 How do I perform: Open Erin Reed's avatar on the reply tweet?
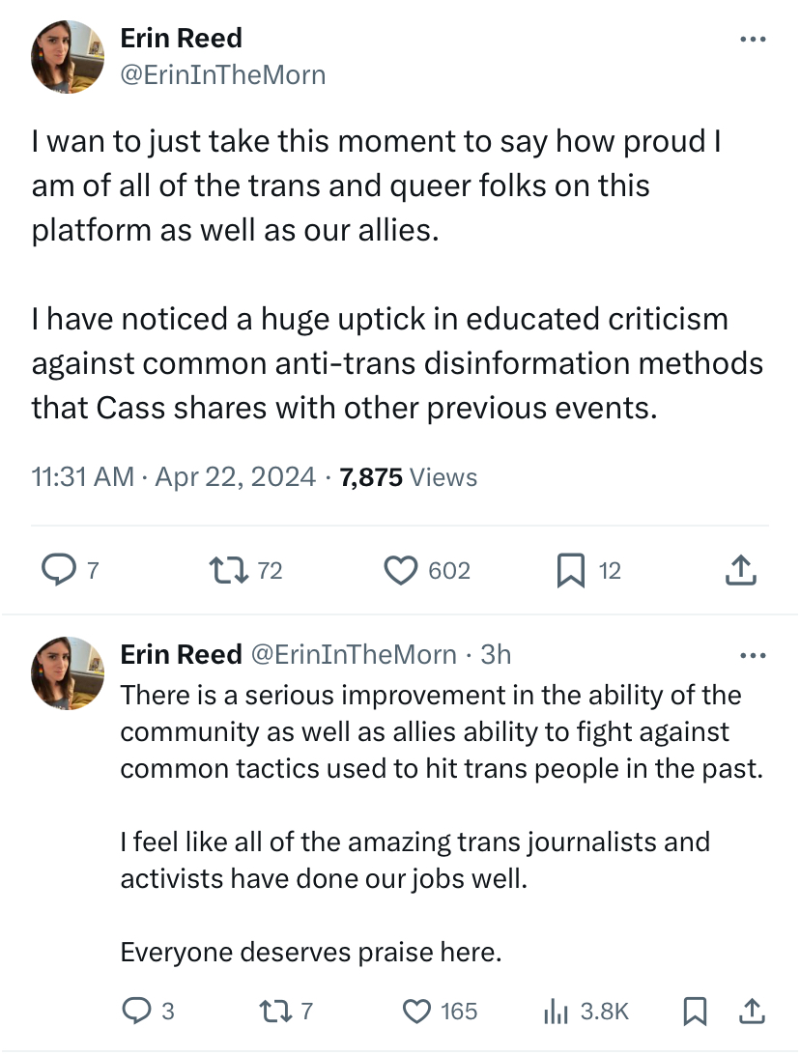point(68,672)
